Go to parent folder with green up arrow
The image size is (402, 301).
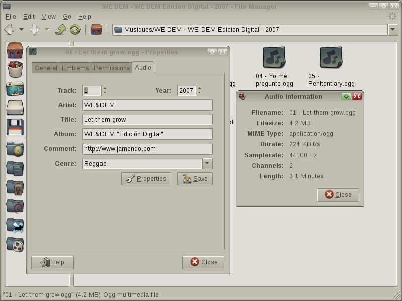61,29
